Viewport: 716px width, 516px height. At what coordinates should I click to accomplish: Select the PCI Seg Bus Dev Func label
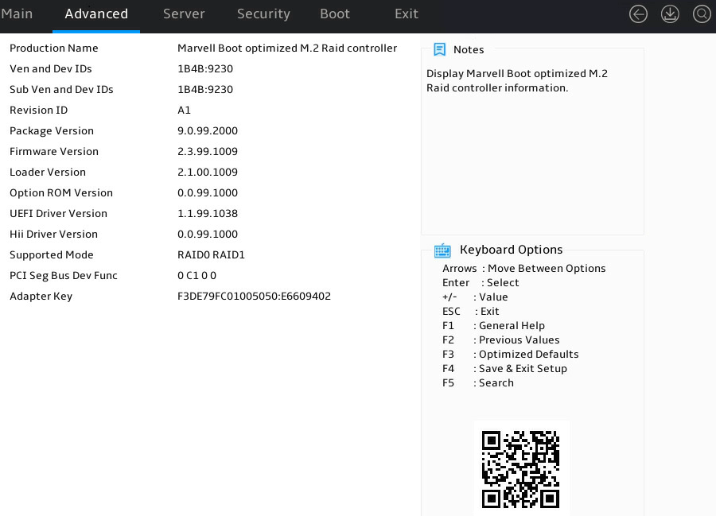pyautogui.click(x=64, y=276)
